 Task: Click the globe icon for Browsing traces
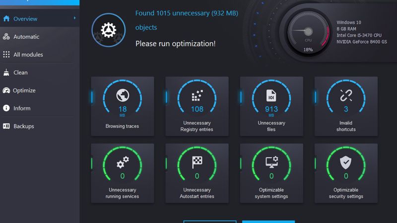(x=123, y=96)
